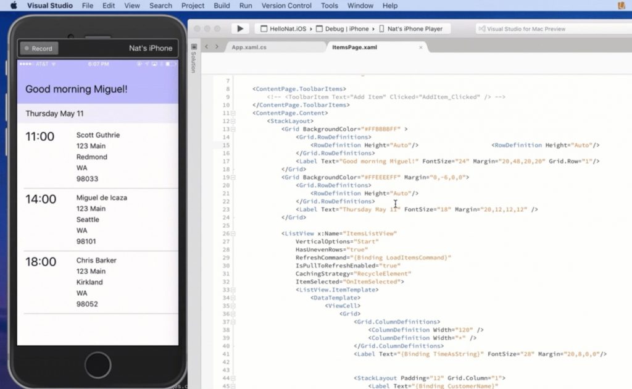Collapse the ListView fold at line 26
This screenshot has height=389, width=632.
coord(233,234)
